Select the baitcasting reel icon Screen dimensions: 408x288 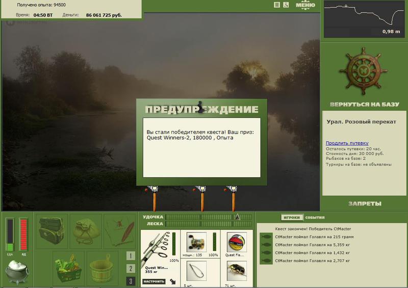tap(197, 242)
